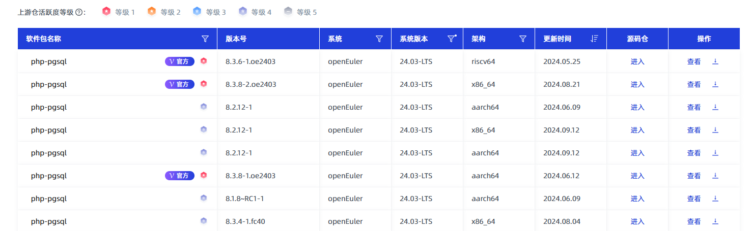Image resolution: width=751 pixels, height=231 pixels.
Task: Click the 官方 badge on the riscv64 row
Action: click(x=179, y=61)
